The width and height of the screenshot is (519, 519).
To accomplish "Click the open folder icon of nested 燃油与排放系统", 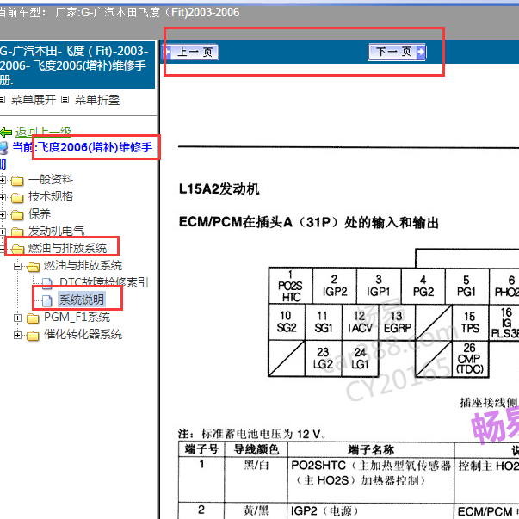I will point(33,267).
